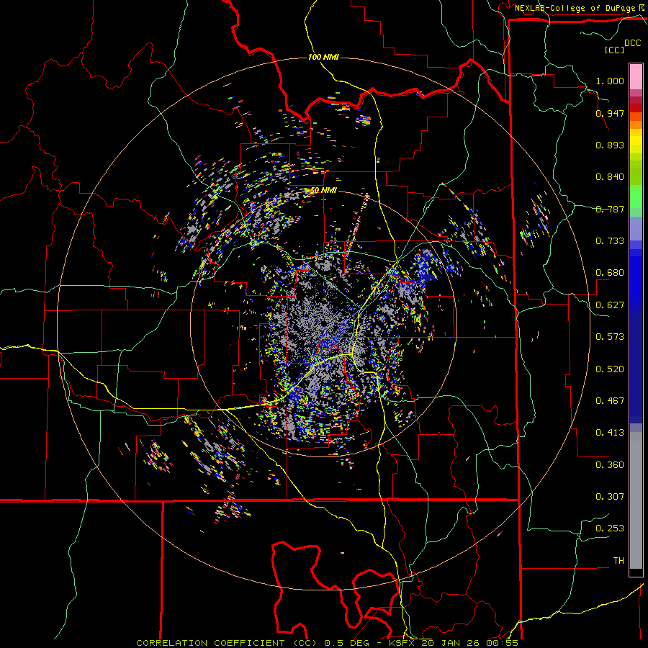Screen dimensions: 648x648
Task: Click the NEXLAB-College of DuPage label
Action: 575,8
